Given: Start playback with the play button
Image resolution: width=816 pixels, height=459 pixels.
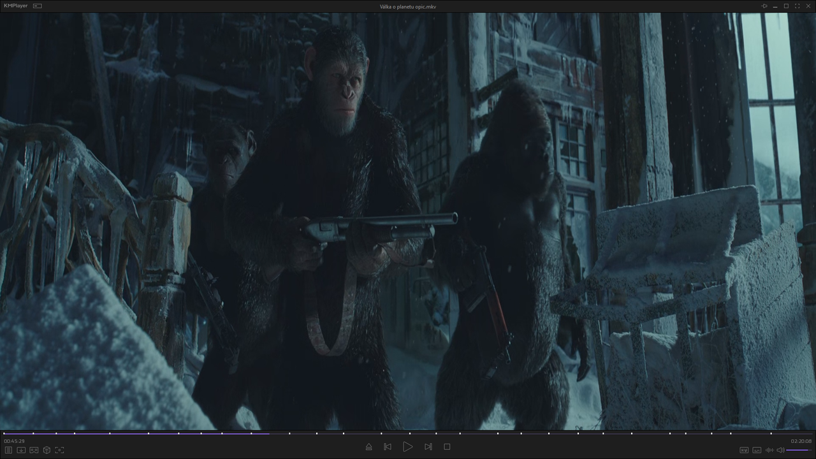Looking at the screenshot, I should [x=408, y=447].
